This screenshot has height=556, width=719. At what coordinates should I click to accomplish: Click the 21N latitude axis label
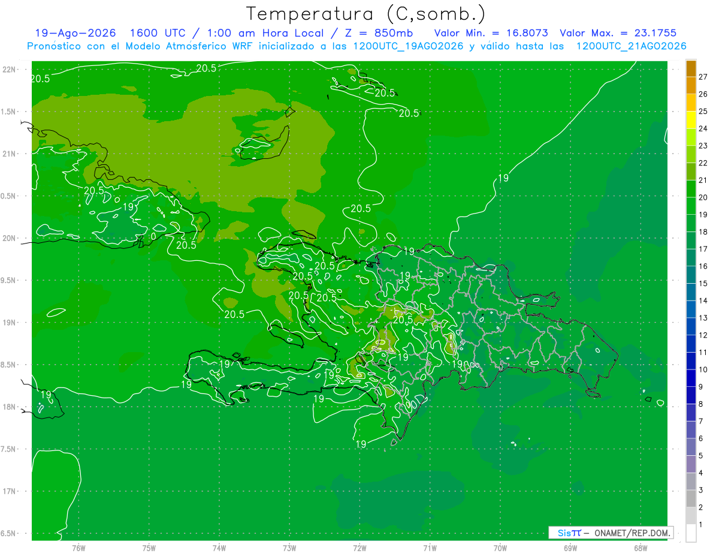(9, 154)
